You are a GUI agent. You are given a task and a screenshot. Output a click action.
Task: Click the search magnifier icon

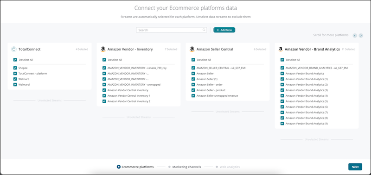[204, 30]
